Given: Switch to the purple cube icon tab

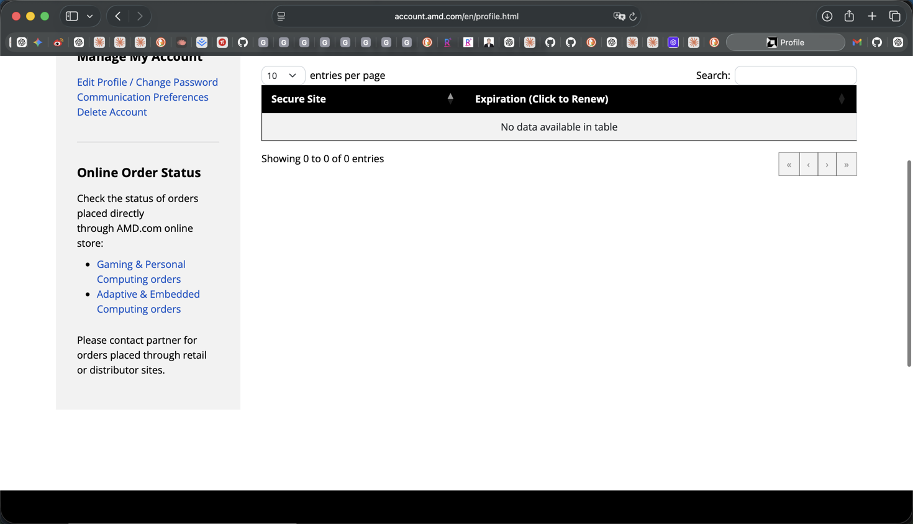Looking at the screenshot, I should 673,42.
